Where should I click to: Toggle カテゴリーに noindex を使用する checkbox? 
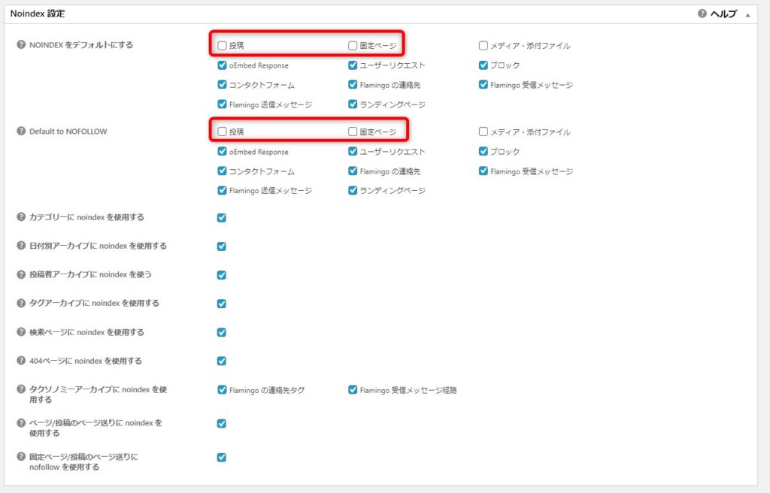pos(222,217)
